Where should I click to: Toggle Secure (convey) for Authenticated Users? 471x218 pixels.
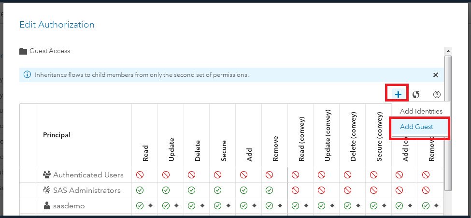coord(373,174)
